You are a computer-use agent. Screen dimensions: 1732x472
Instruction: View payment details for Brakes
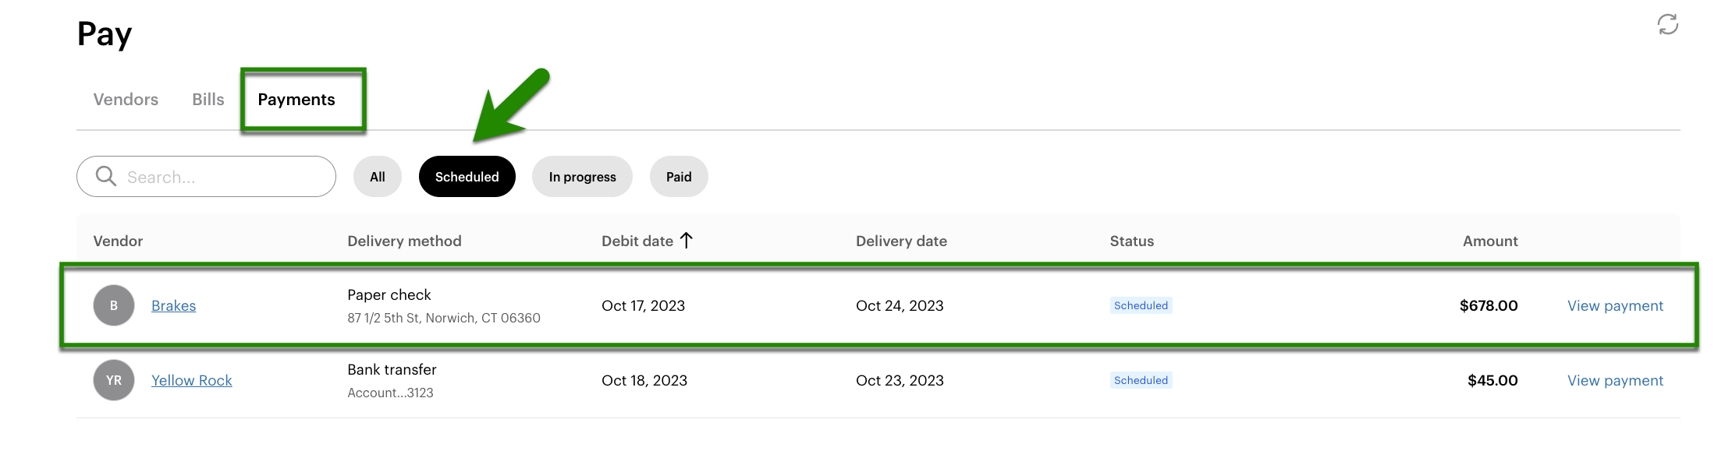point(1615,305)
